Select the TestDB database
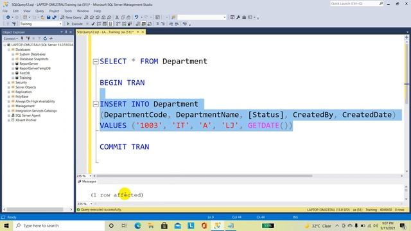 24,73
